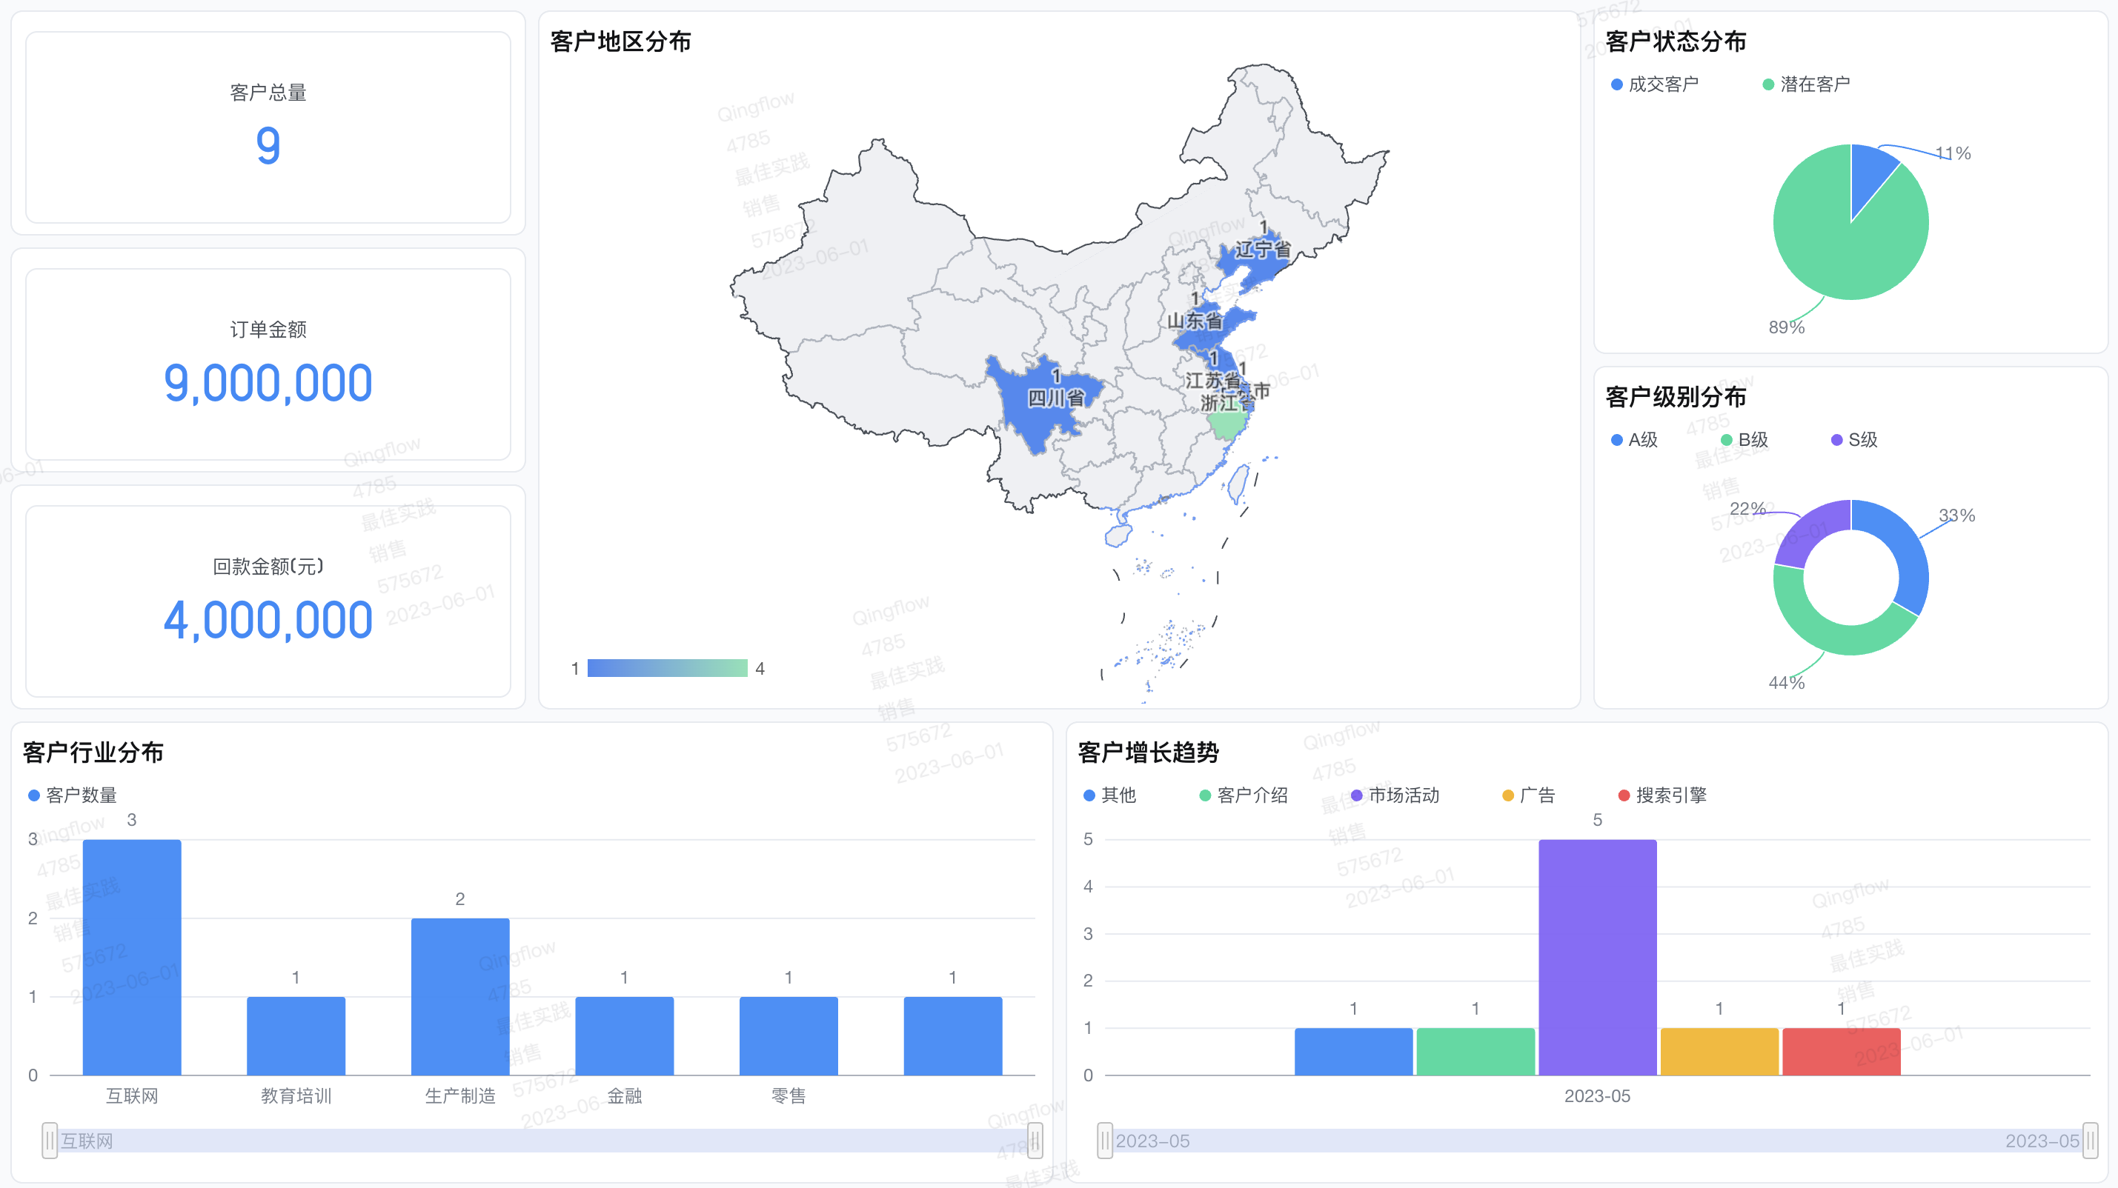Image resolution: width=2118 pixels, height=1188 pixels.
Task: Hide the 客户介绍 series via legend
Action: click(1244, 795)
